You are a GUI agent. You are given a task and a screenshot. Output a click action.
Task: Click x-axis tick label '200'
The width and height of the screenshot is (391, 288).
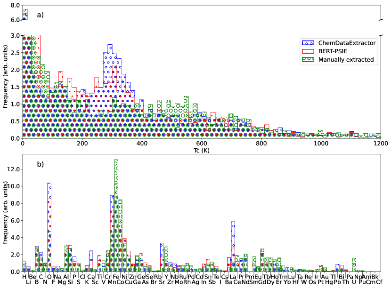pos(82,144)
